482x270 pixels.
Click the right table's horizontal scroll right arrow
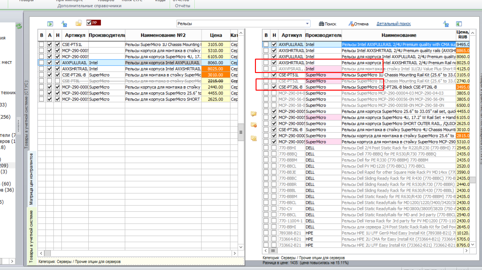coord(466,251)
